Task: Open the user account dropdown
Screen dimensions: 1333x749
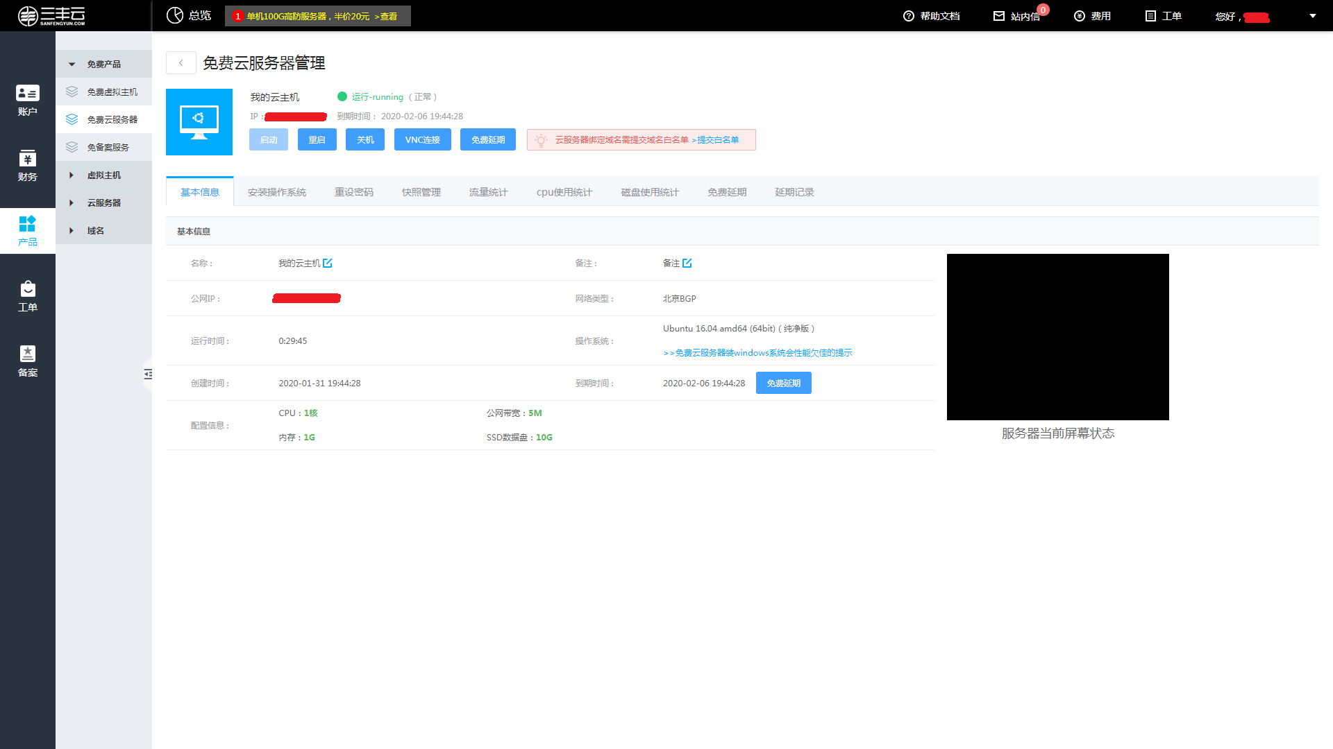Action: pyautogui.click(x=1312, y=15)
